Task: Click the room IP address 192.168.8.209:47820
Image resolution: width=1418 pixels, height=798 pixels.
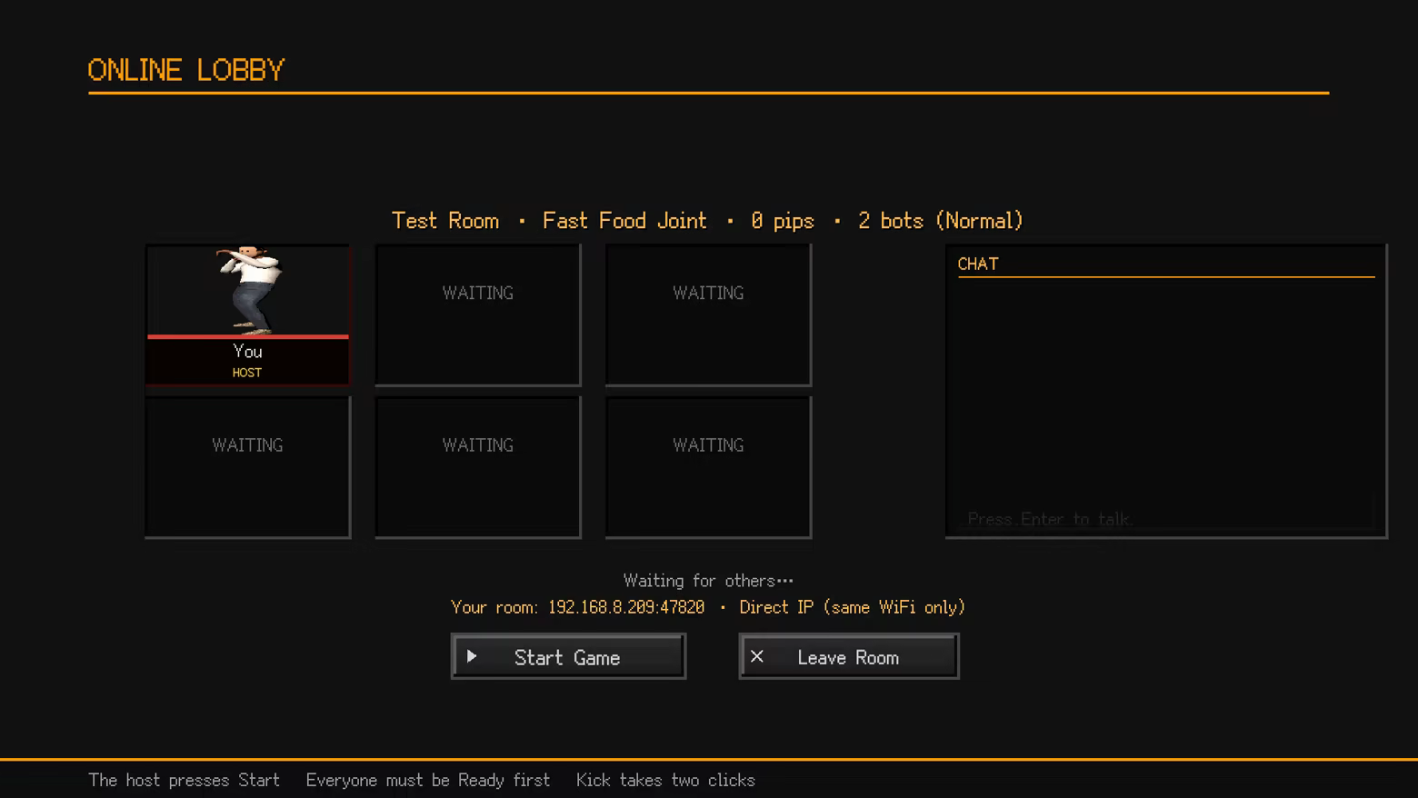Action: (626, 607)
